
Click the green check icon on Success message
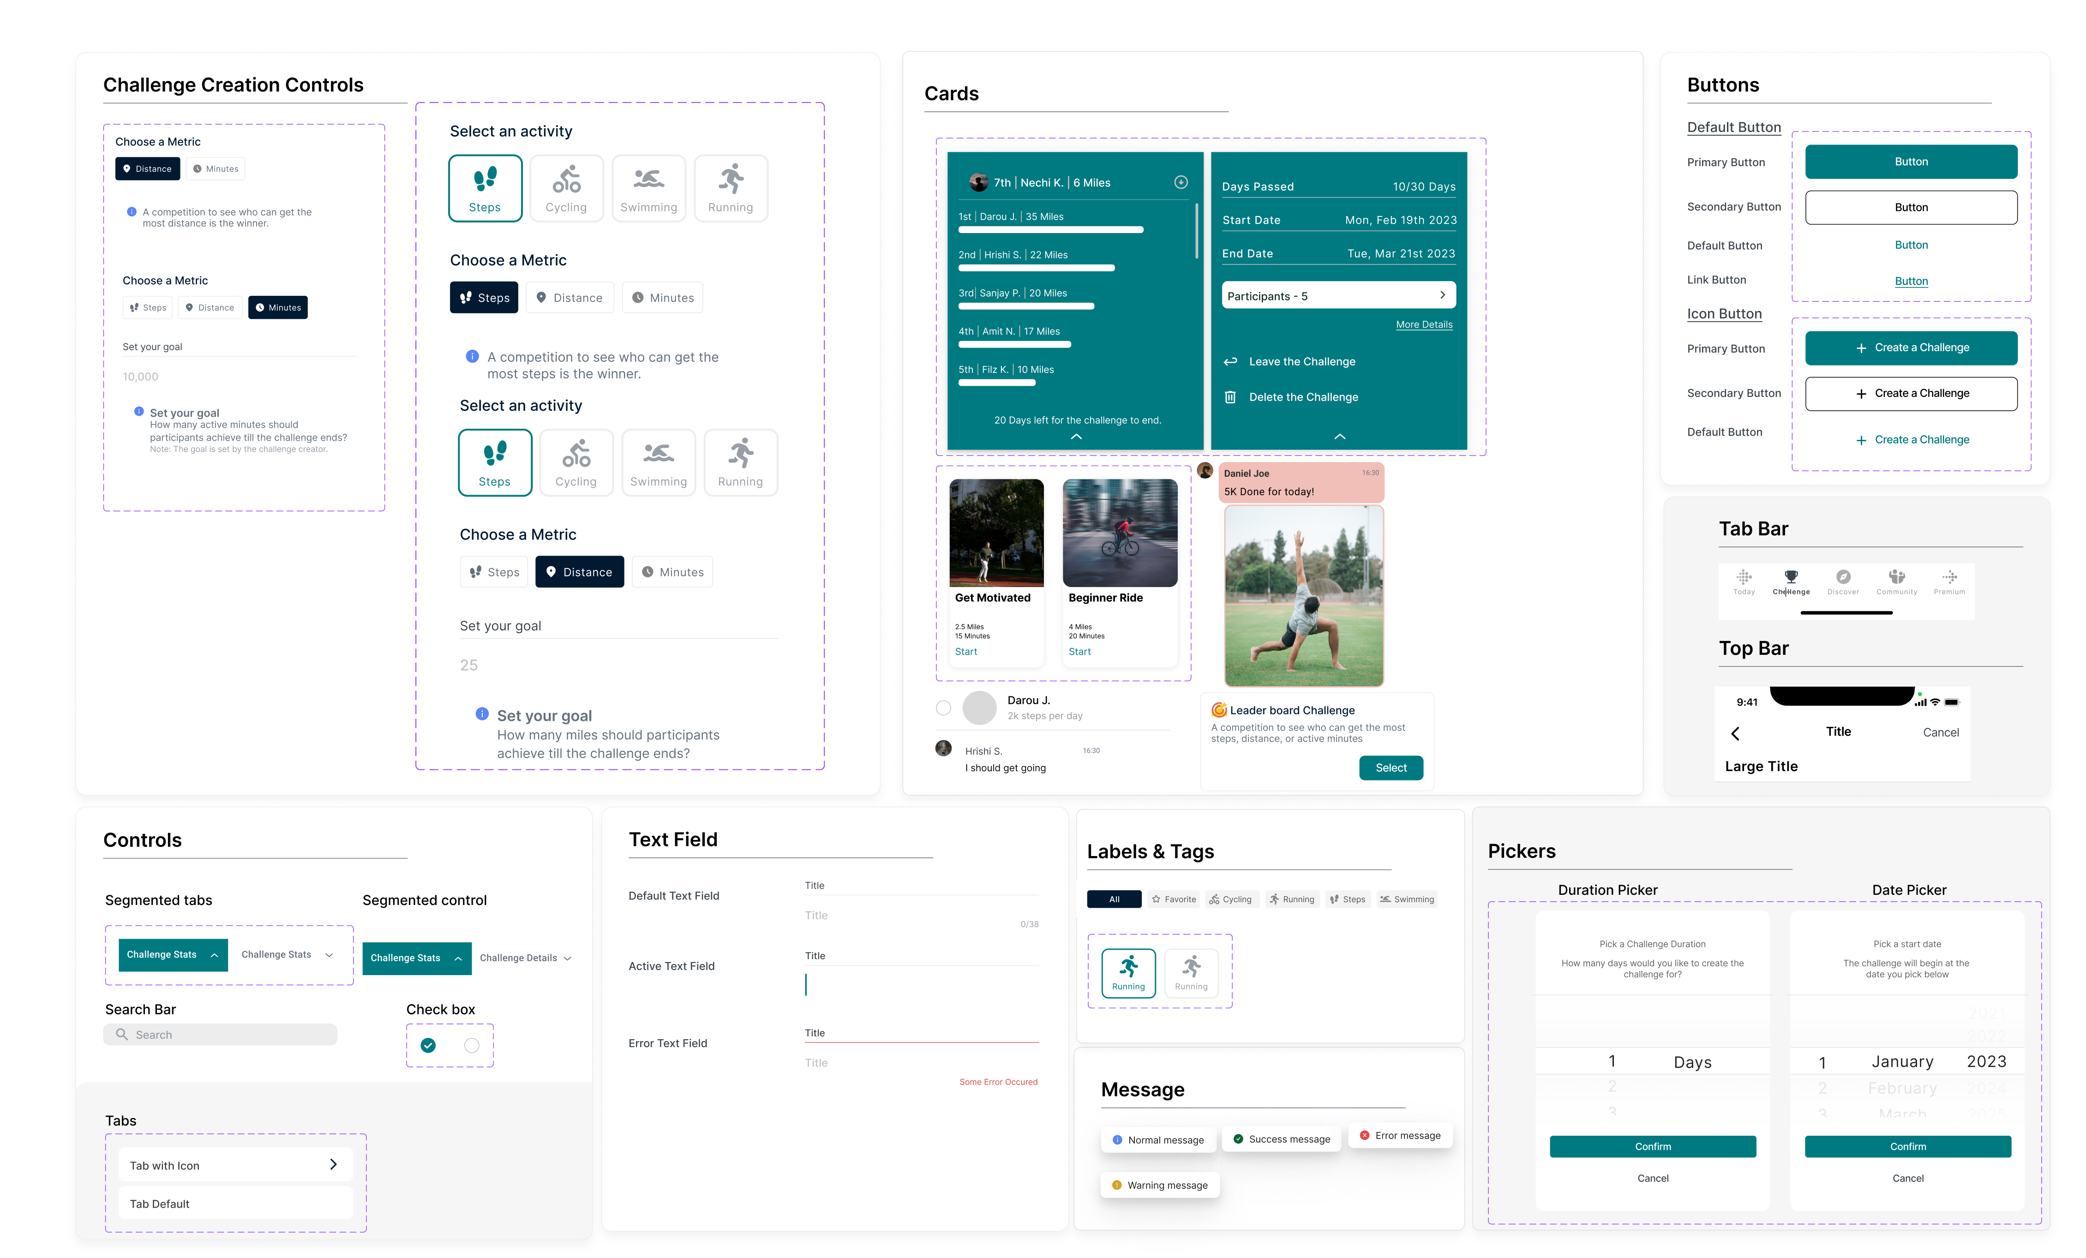point(1238,1138)
